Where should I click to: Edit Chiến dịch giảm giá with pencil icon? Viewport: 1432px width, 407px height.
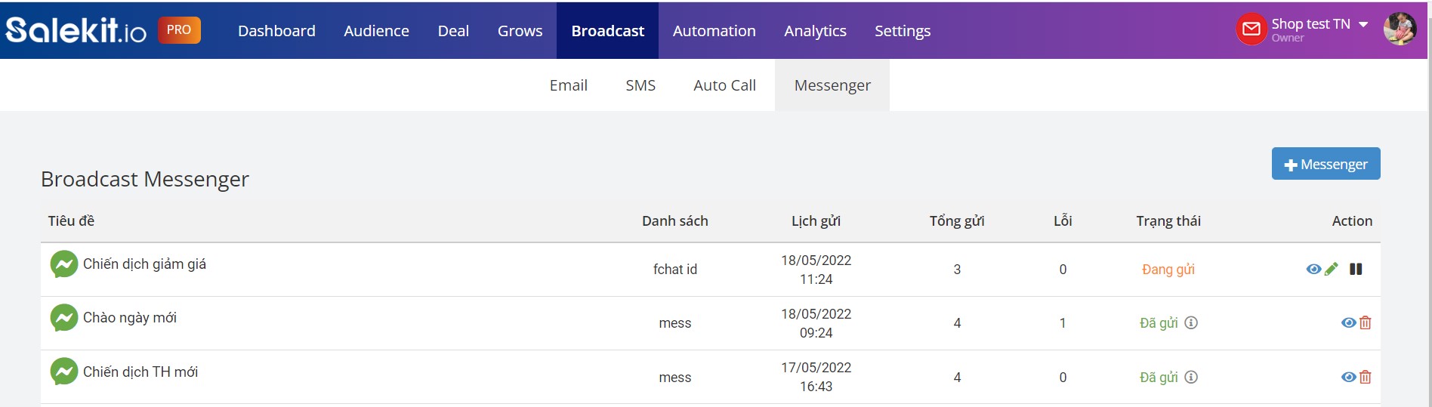tap(1332, 269)
